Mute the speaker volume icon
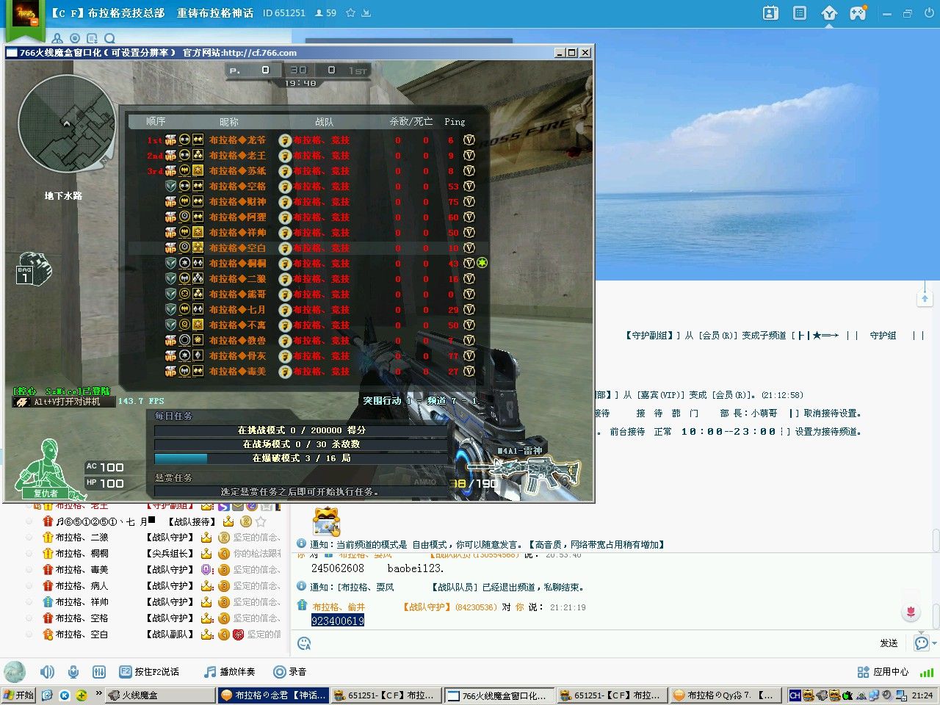Screen dimensions: 940x705 (x=48, y=672)
